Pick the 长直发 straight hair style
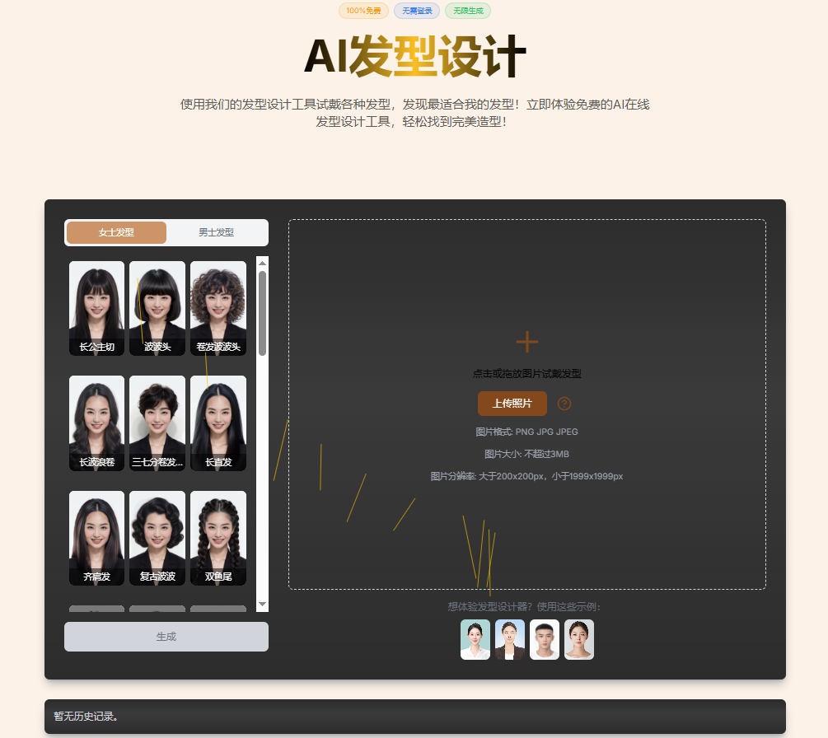The height and width of the screenshot is (738, 828). coord(218,423)
